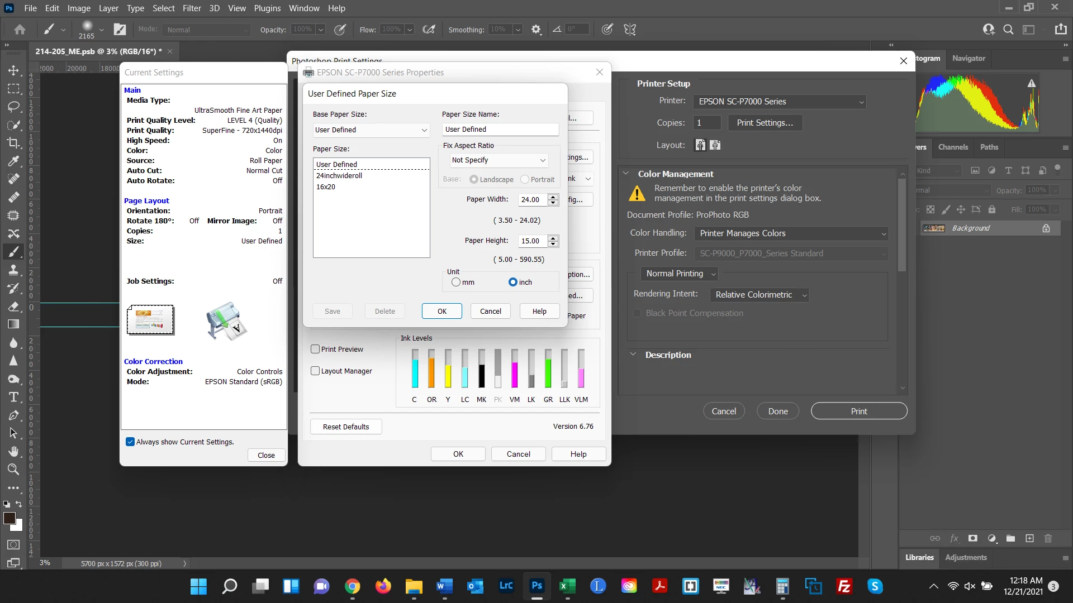This screenshot has width=1073, height=603.
Task: Open Excel from the taskbar
Action: [x=567, y=586]
